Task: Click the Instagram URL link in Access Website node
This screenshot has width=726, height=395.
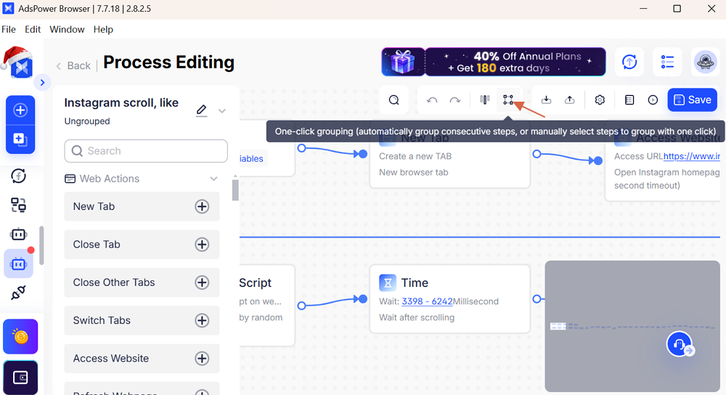Action: tap(692, 157)
